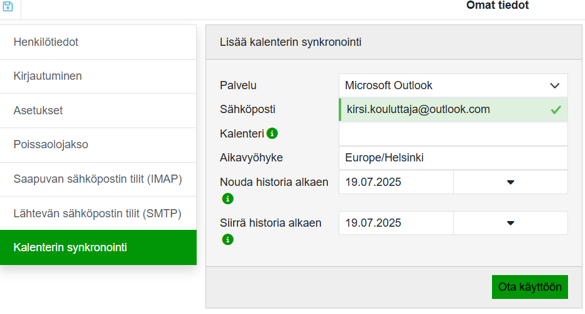Image resolution: width=585 pixels, height=314 pixels.
Task: Go to Kirjautuminen settings
Action: pyautogui.click(x=98, y=76)
